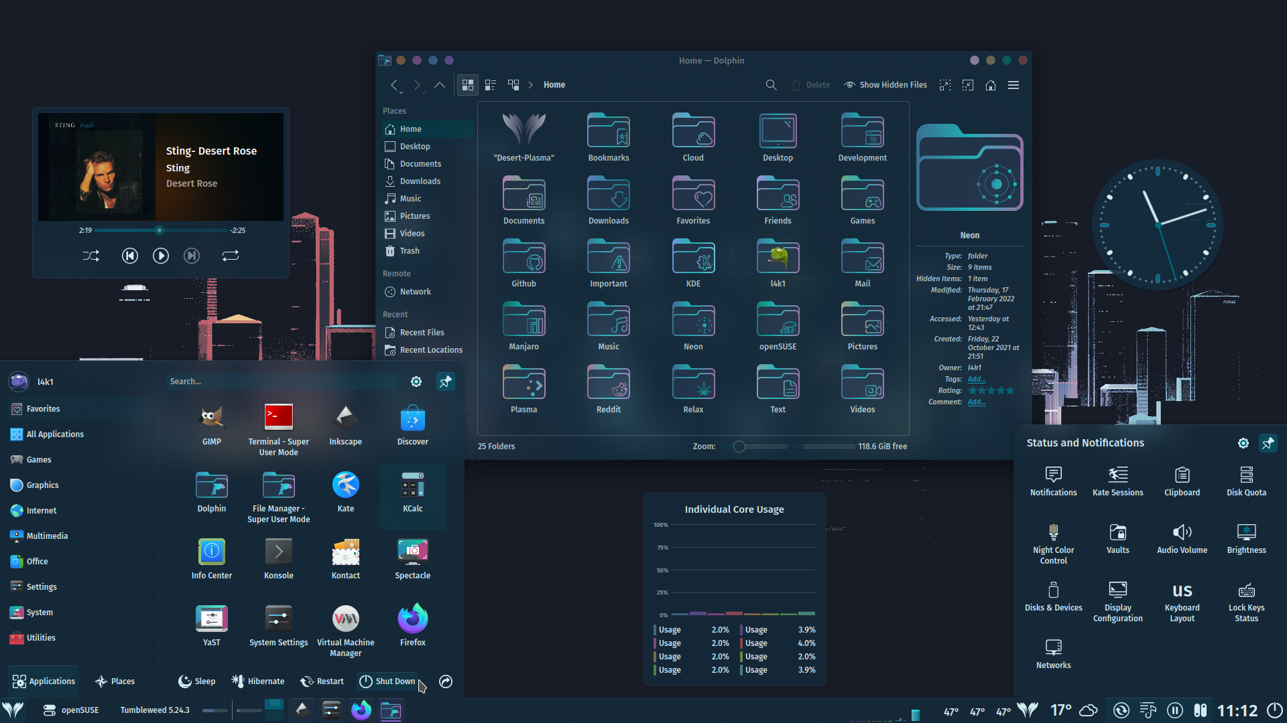Select Downloads in Dolphin Places panel
This screenshot has width=1287, height=723.
click(x=427, y=181)
